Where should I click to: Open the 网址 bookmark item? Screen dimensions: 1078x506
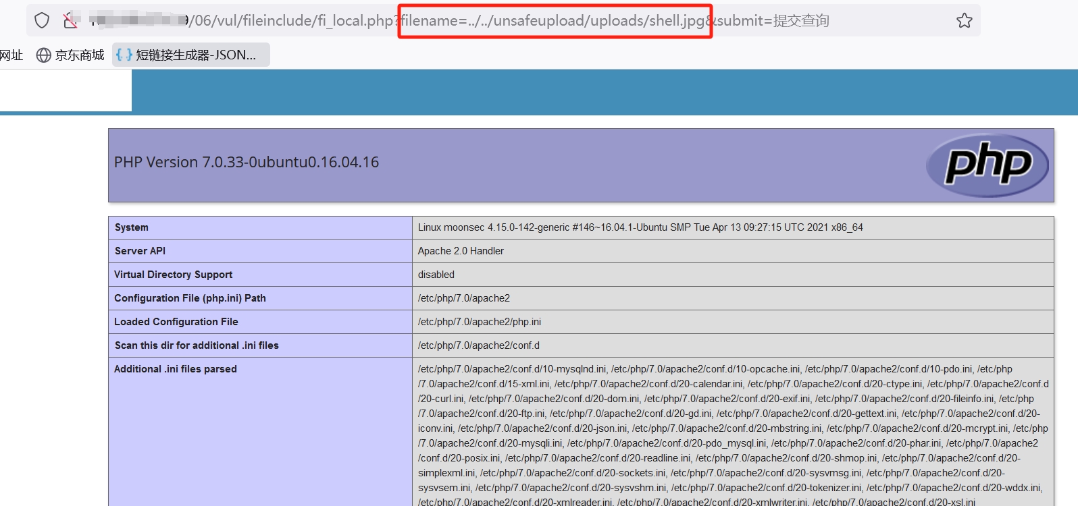tap(11, 55)
